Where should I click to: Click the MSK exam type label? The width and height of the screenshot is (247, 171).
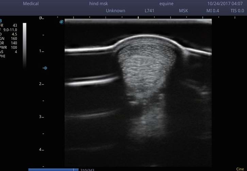(183, 11)
